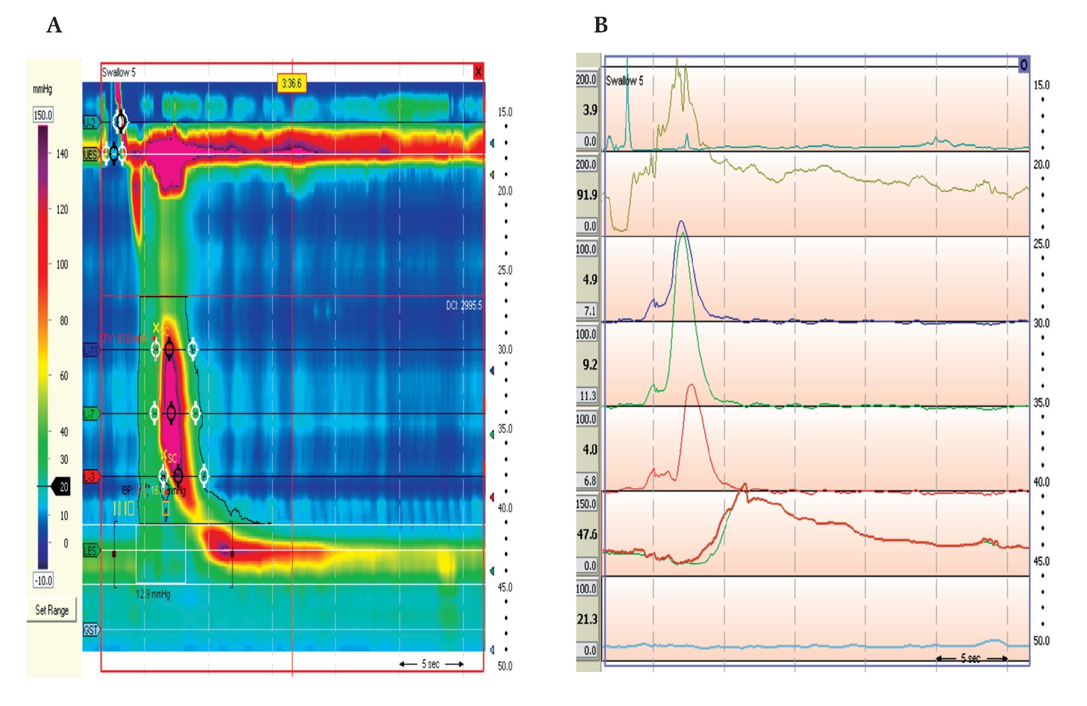Click the U-2 sensor marker tag
The width and height of the screenshot is (1087, 706).
[x=91, y=122]
